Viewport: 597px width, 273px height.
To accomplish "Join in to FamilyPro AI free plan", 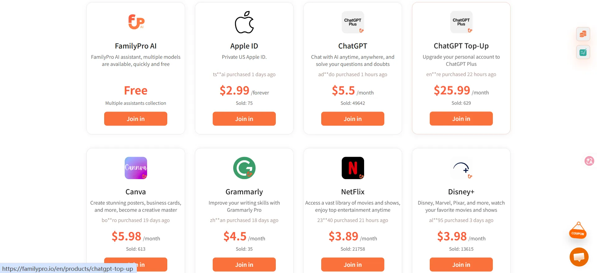I will (136, 119).
